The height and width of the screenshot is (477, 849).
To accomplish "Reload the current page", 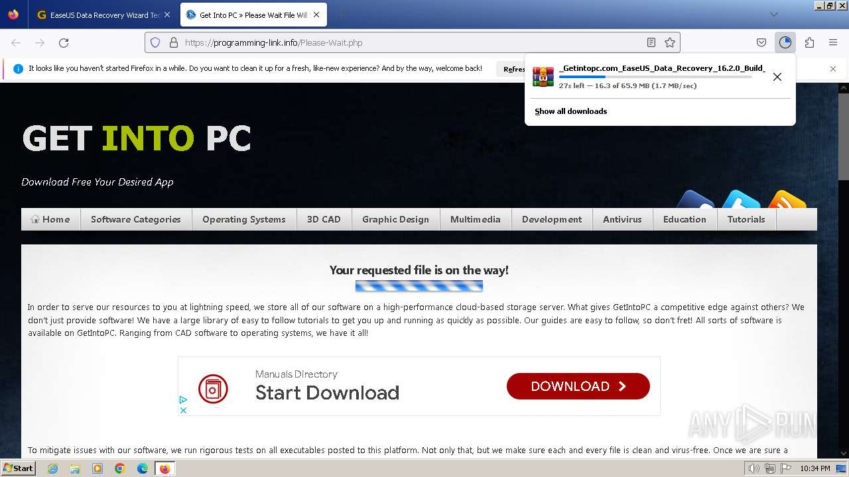I will [64, 42].
